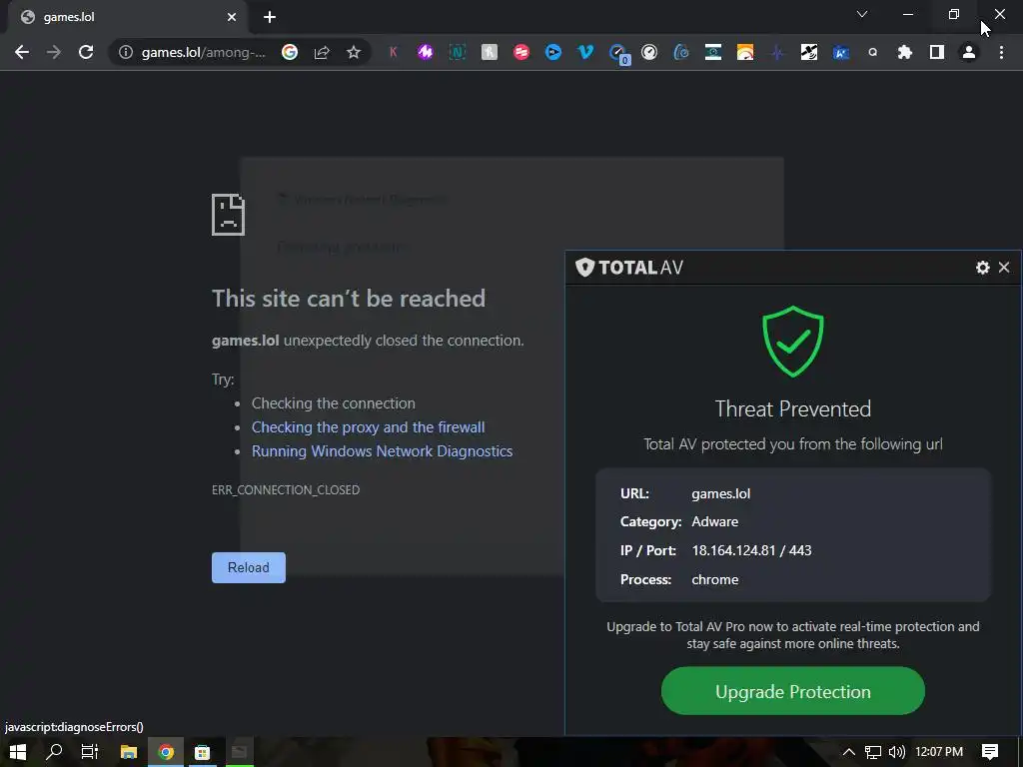Open the blue folder extension
The height and width of the screenshot is (767, 1023).
click(841, 52)
